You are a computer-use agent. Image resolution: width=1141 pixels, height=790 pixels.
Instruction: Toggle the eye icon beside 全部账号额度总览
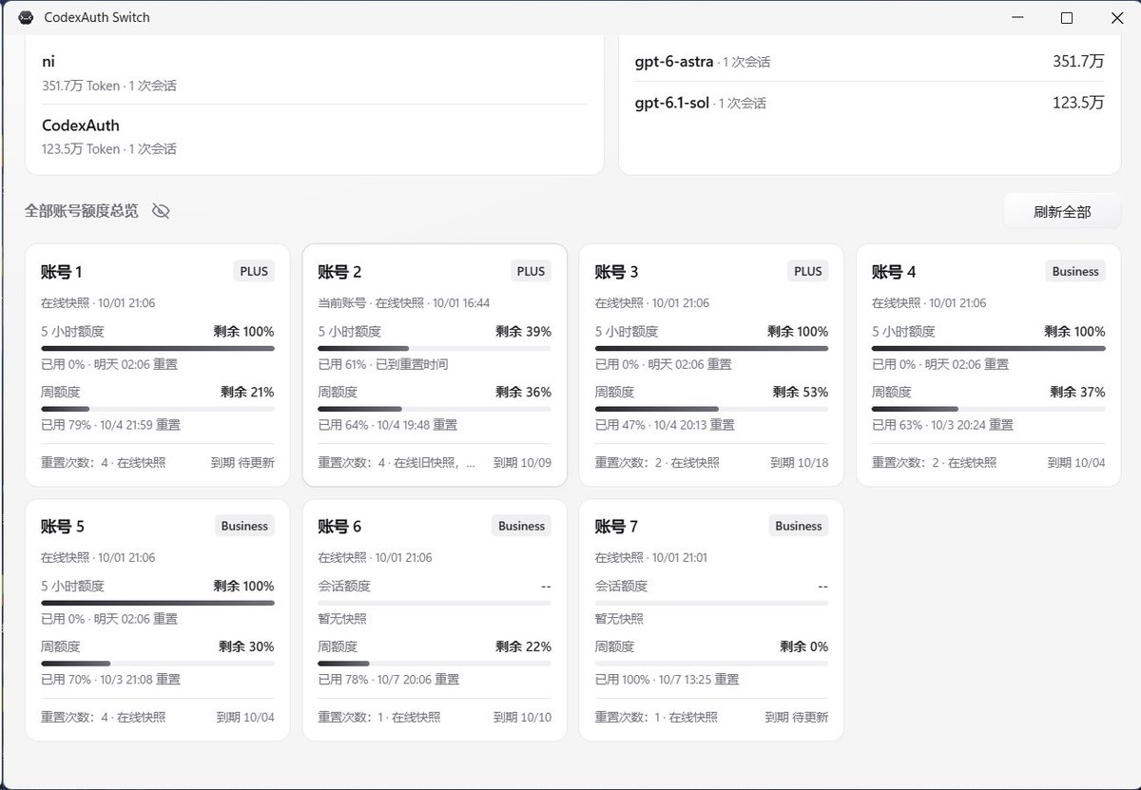point(161,211)
